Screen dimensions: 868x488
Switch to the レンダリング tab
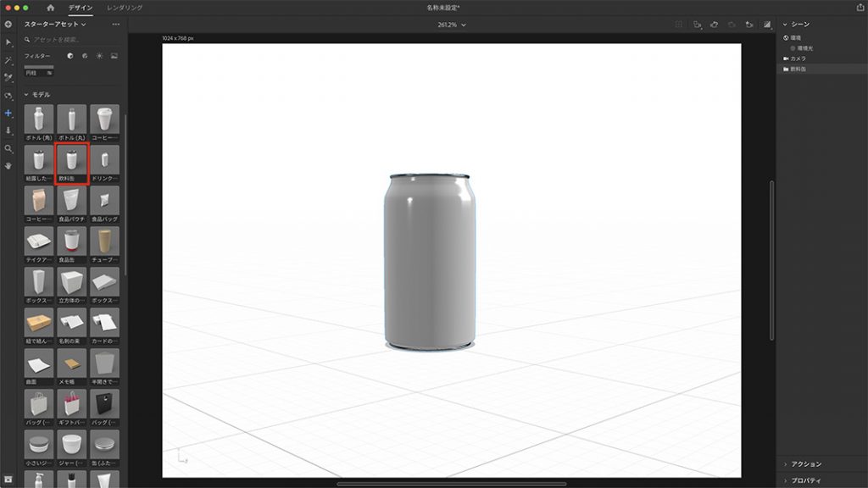[125, 8]
